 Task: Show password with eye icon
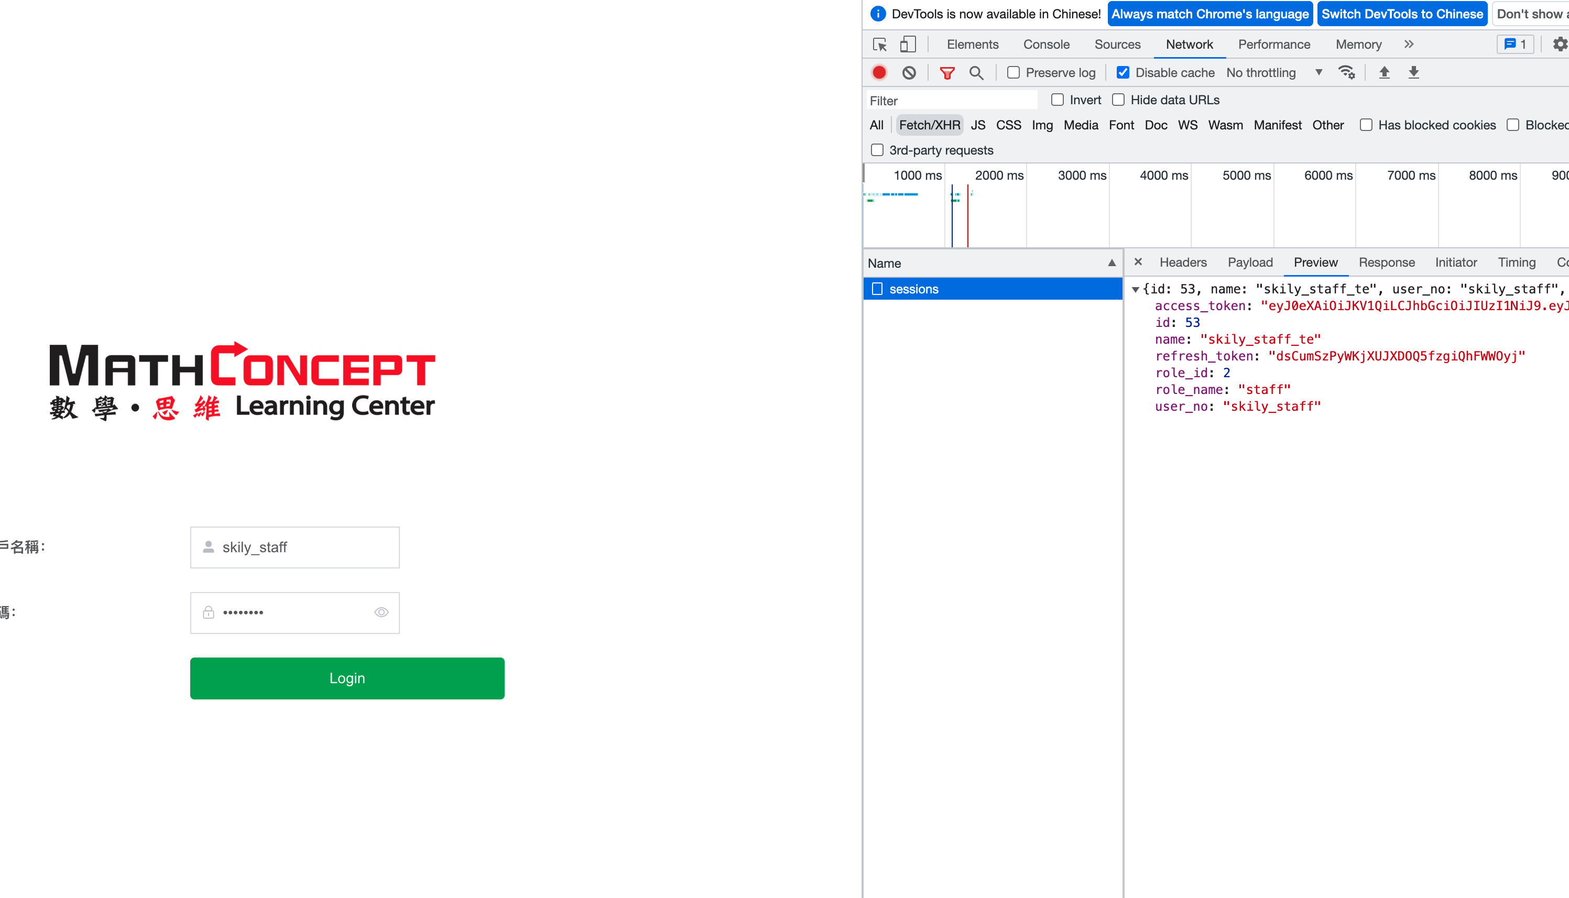381,612
